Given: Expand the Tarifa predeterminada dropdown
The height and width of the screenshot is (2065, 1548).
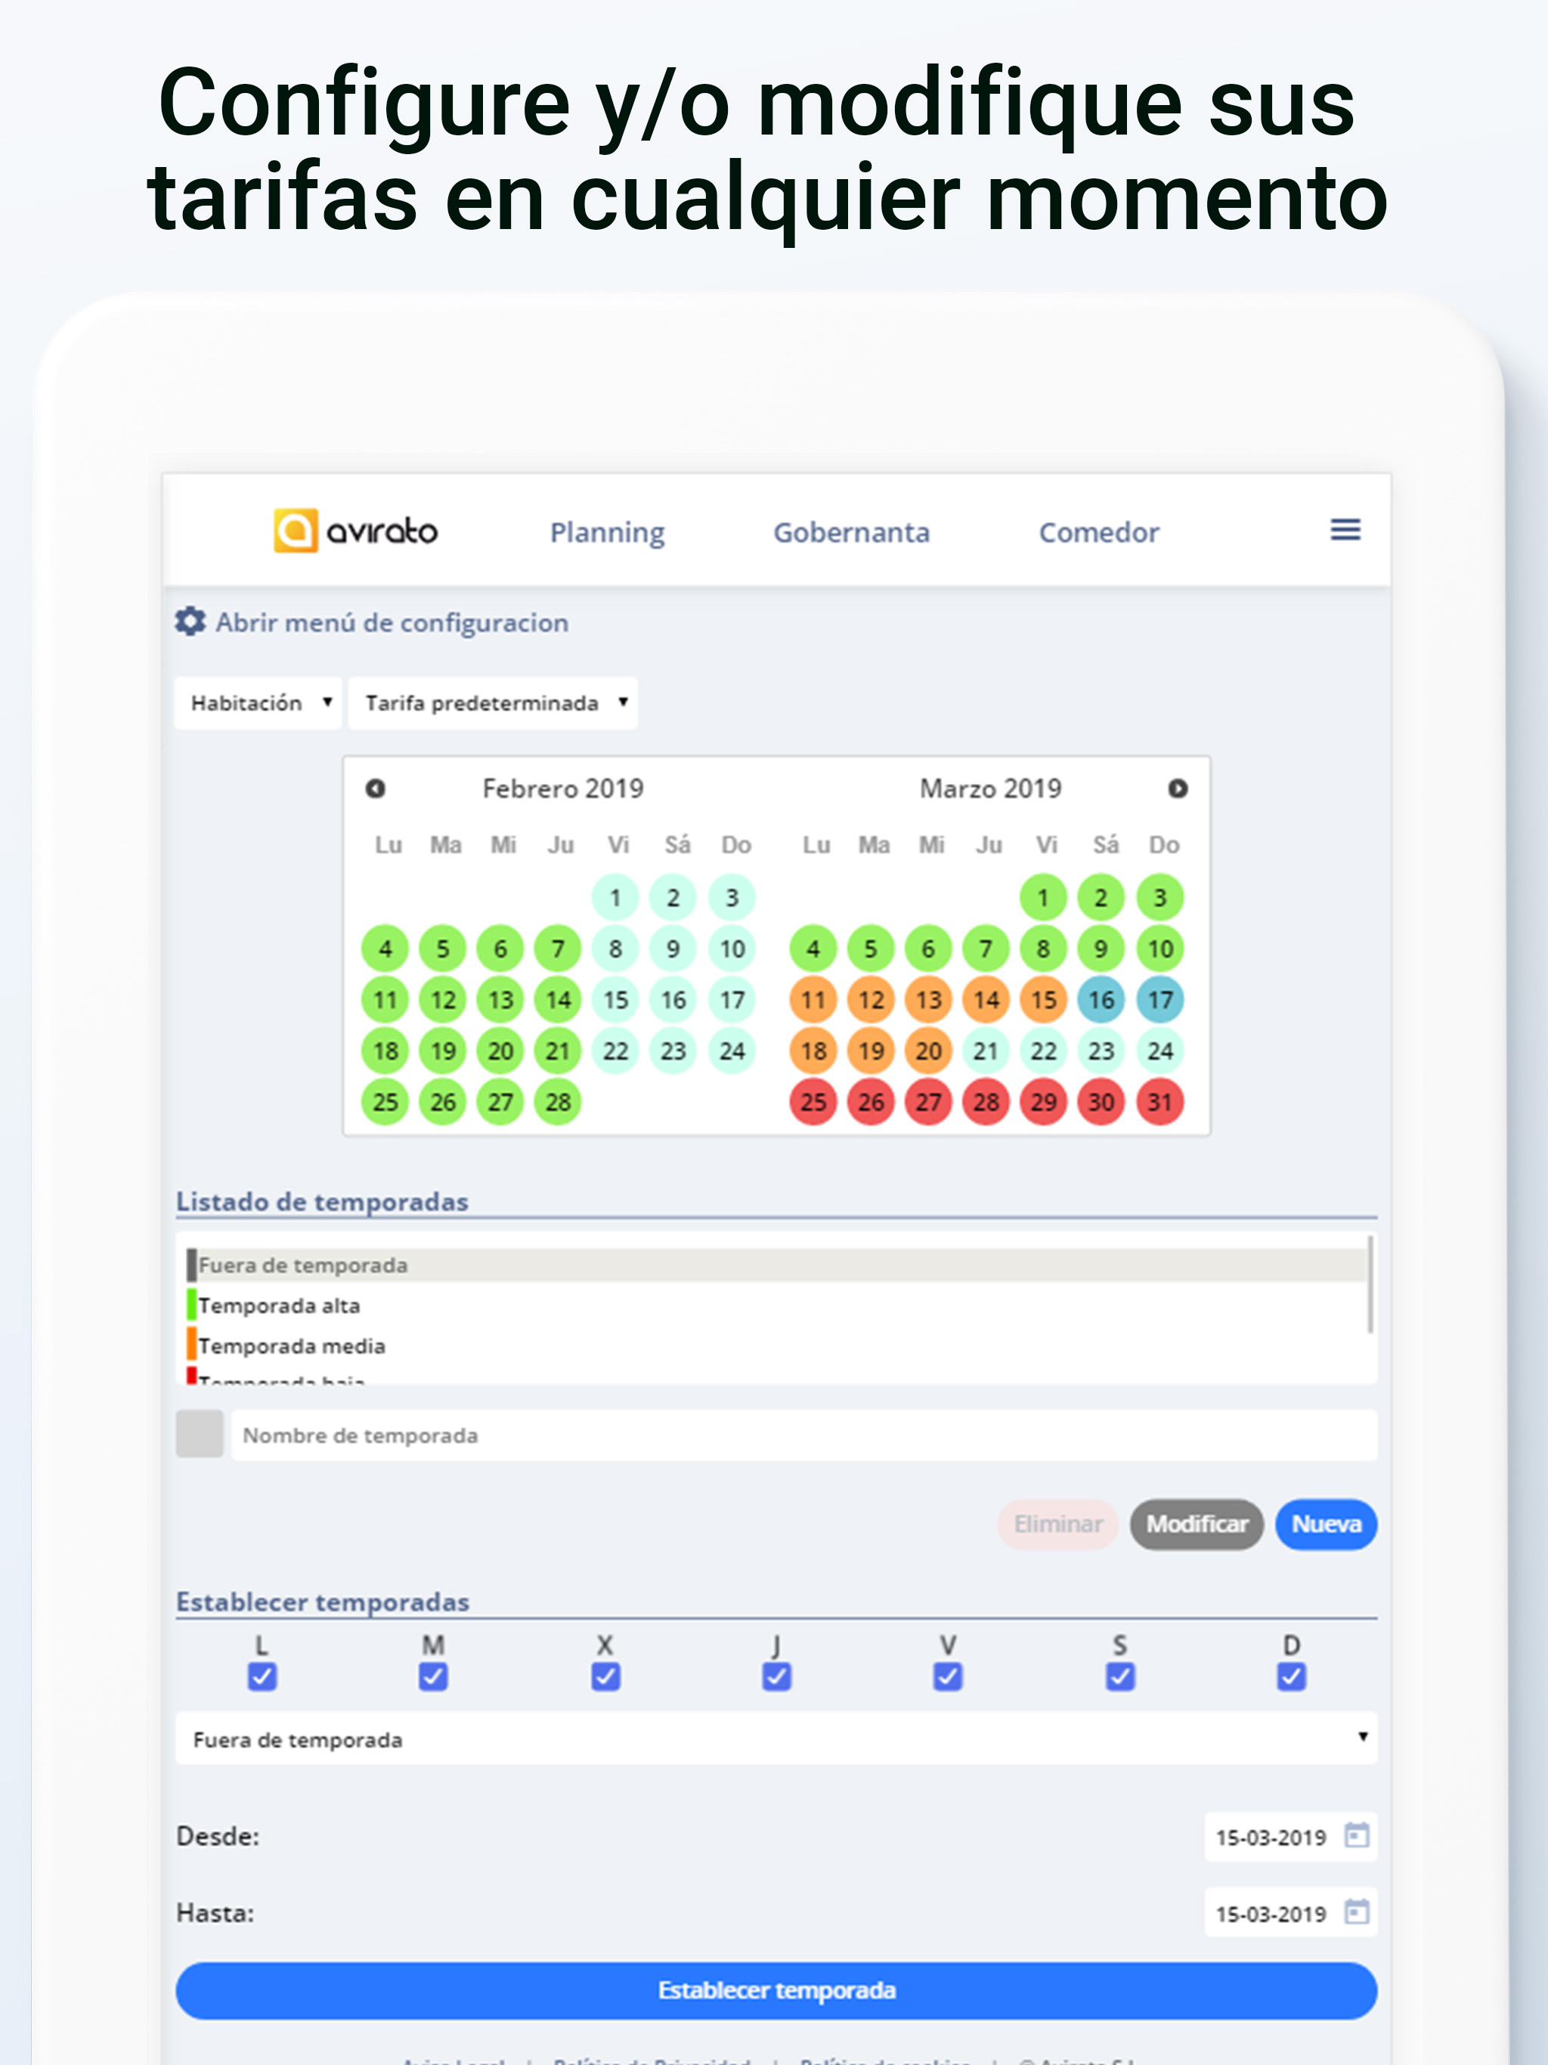Looking at the screenshot, I should click(493, 703).
